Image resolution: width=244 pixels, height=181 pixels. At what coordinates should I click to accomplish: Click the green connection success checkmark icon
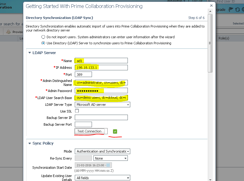point(115,131)
